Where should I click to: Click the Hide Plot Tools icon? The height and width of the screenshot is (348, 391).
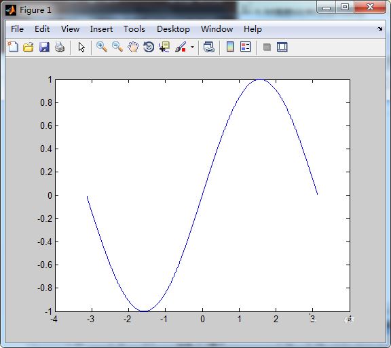coord(267,47)
